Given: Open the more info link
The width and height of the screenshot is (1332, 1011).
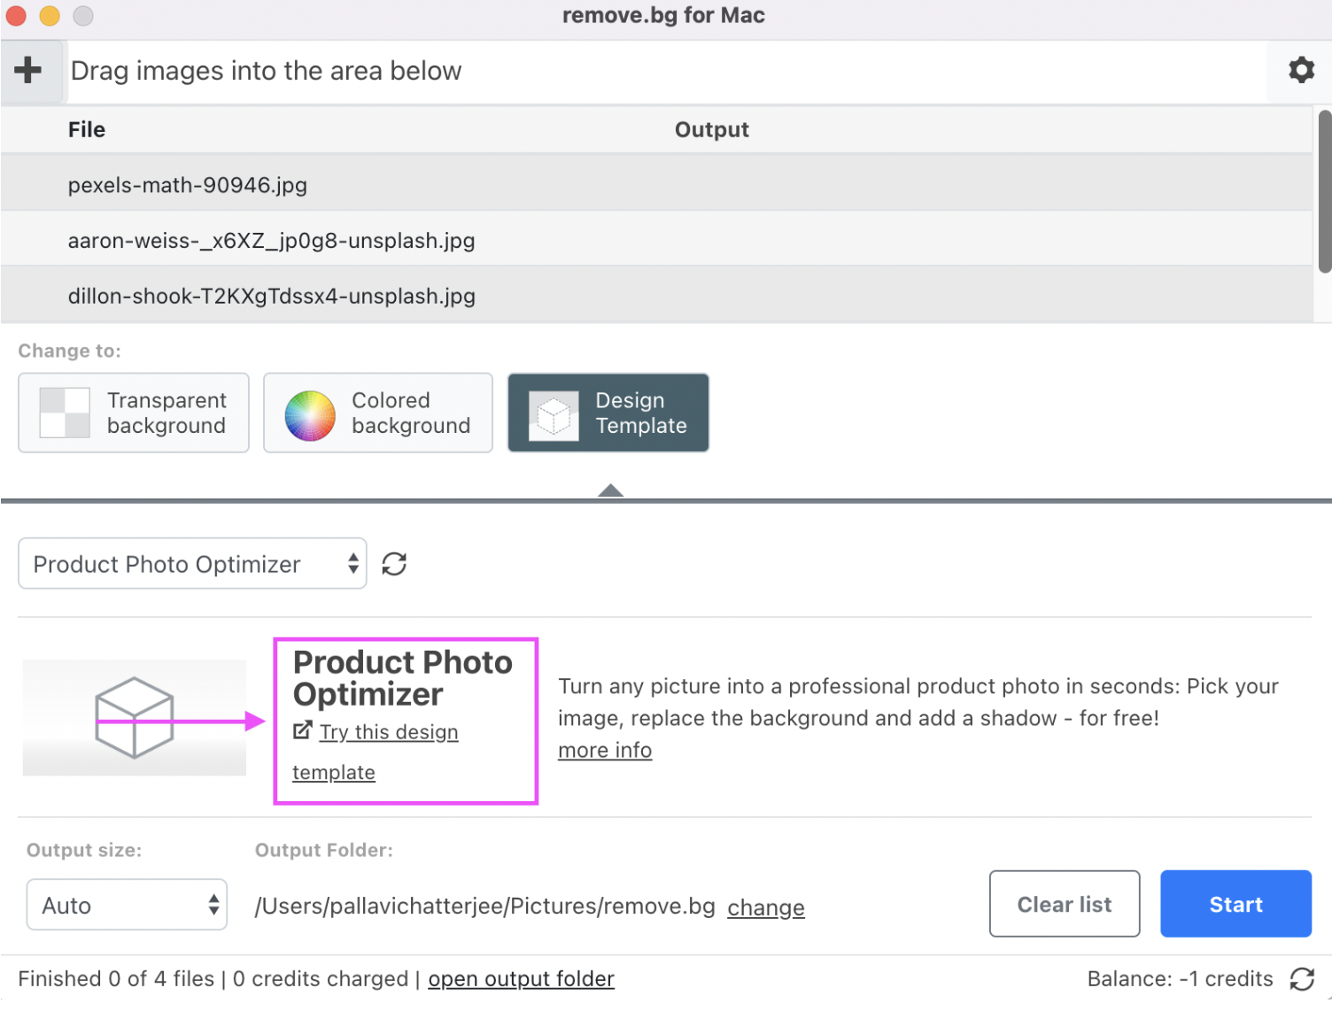Looking at the screenshot, I should (605, 750).
